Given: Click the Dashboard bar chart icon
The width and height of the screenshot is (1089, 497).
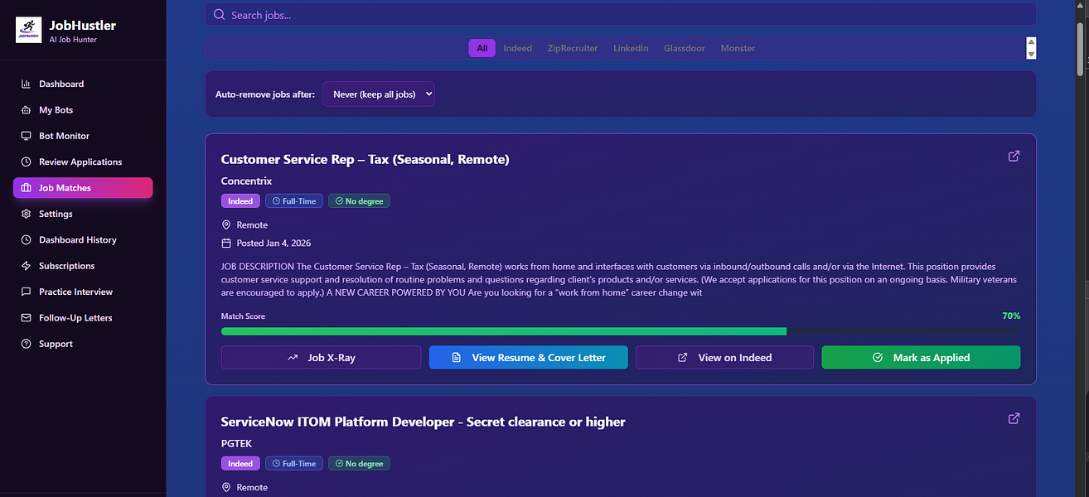Looking at the screenshot, I should click(x=26, y=84).
